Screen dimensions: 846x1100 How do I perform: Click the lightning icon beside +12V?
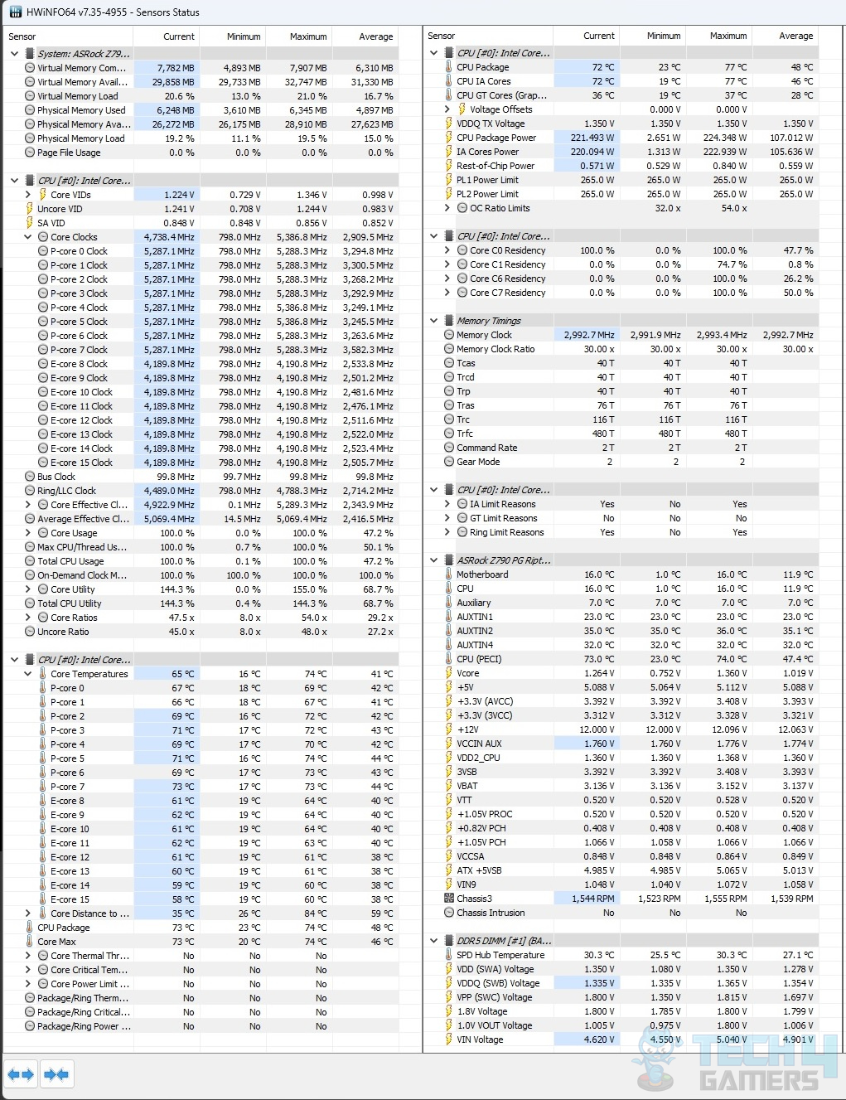coord(449,729)
